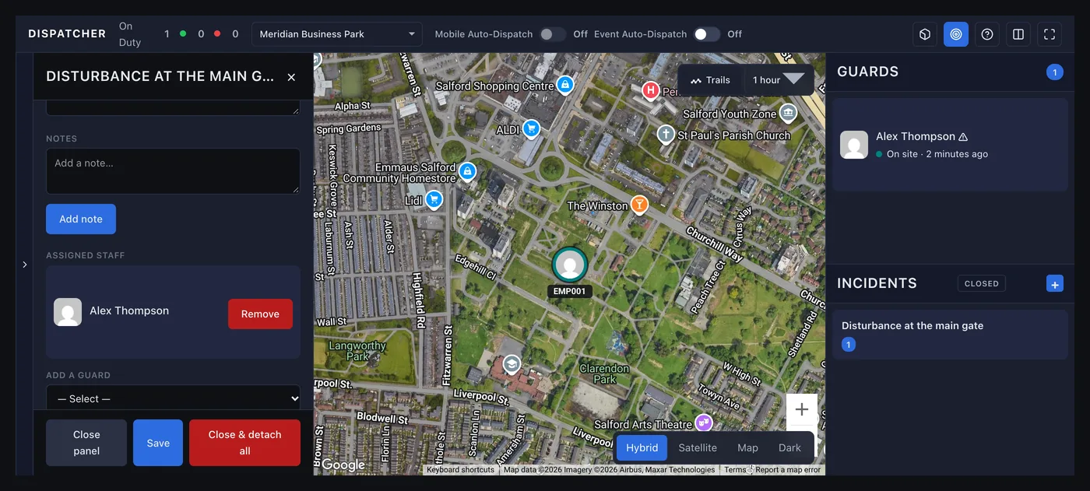Click the 'On site · 2 minutes ago' status
1090x491 pixels.
click(937, 154)
